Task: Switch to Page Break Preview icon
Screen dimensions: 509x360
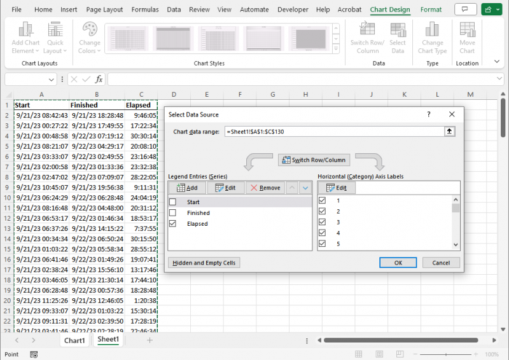Action: (400, 354)
